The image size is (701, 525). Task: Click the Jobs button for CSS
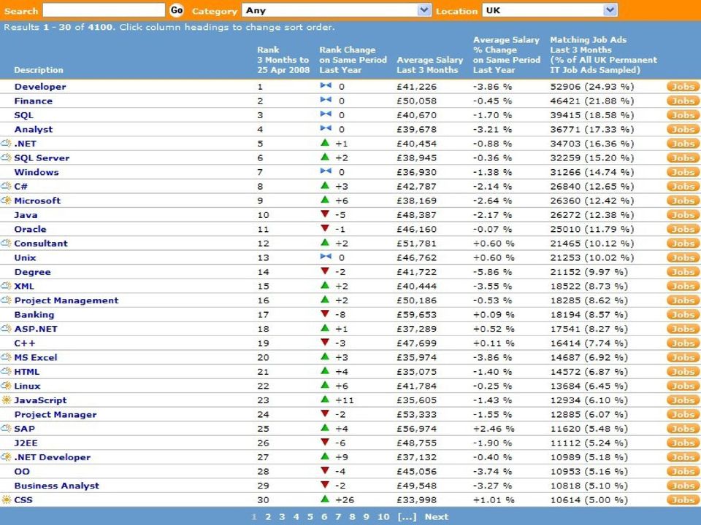(x=682, y=500)
